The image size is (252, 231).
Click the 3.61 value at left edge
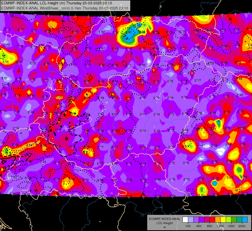[x=4, y=78]
